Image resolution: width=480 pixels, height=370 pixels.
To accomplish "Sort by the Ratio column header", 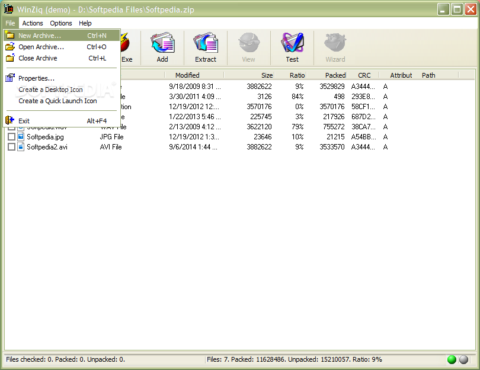I will 290,75.
